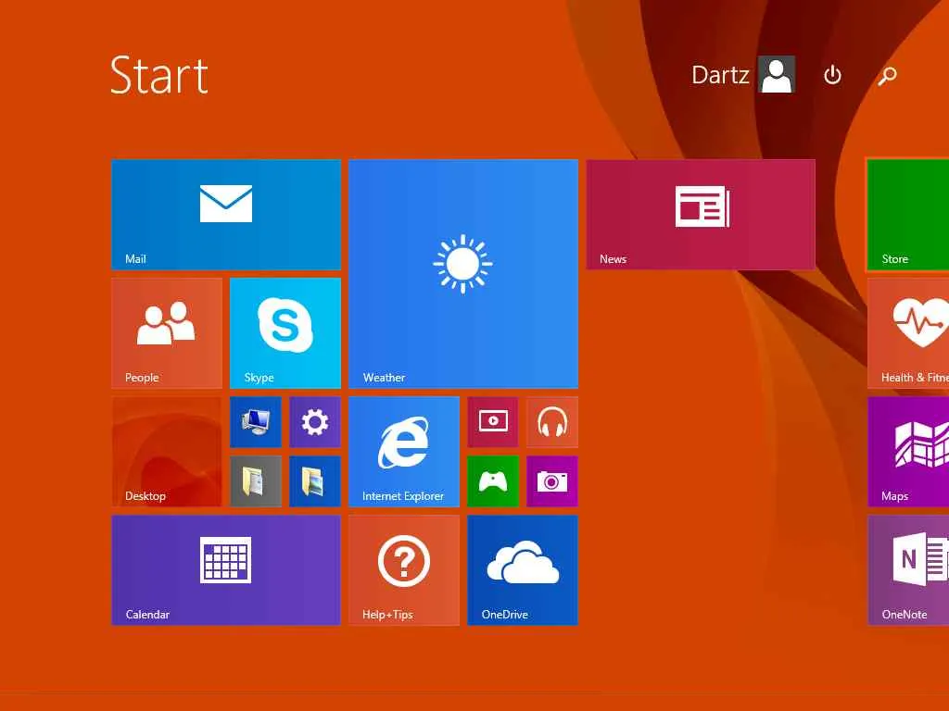Launch Internet Explorer tile

point(404,452)
